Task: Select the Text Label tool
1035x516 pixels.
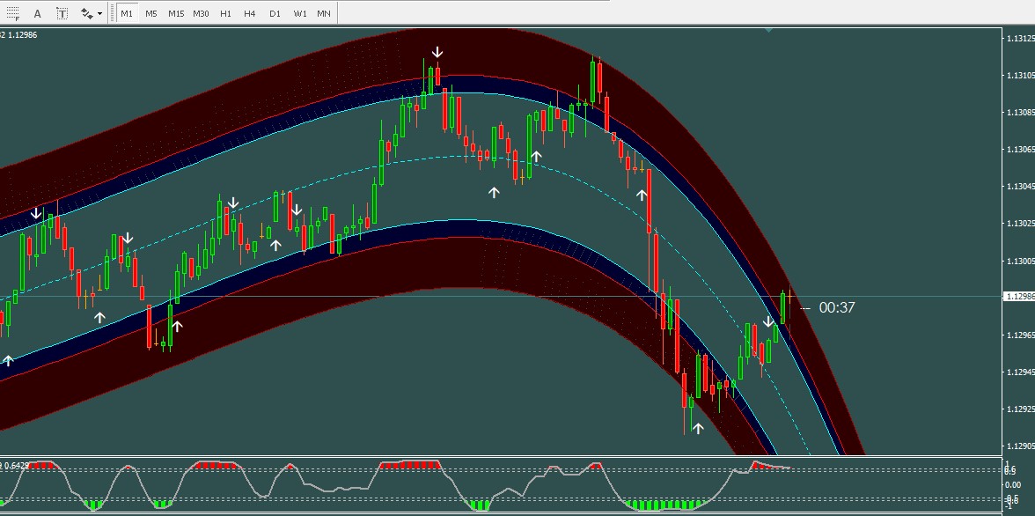Action: click(62, 13)
